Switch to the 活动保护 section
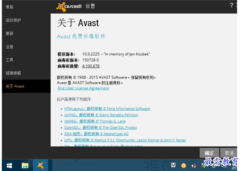Viewport: 241px width, 171px height. tap(13, 20)
